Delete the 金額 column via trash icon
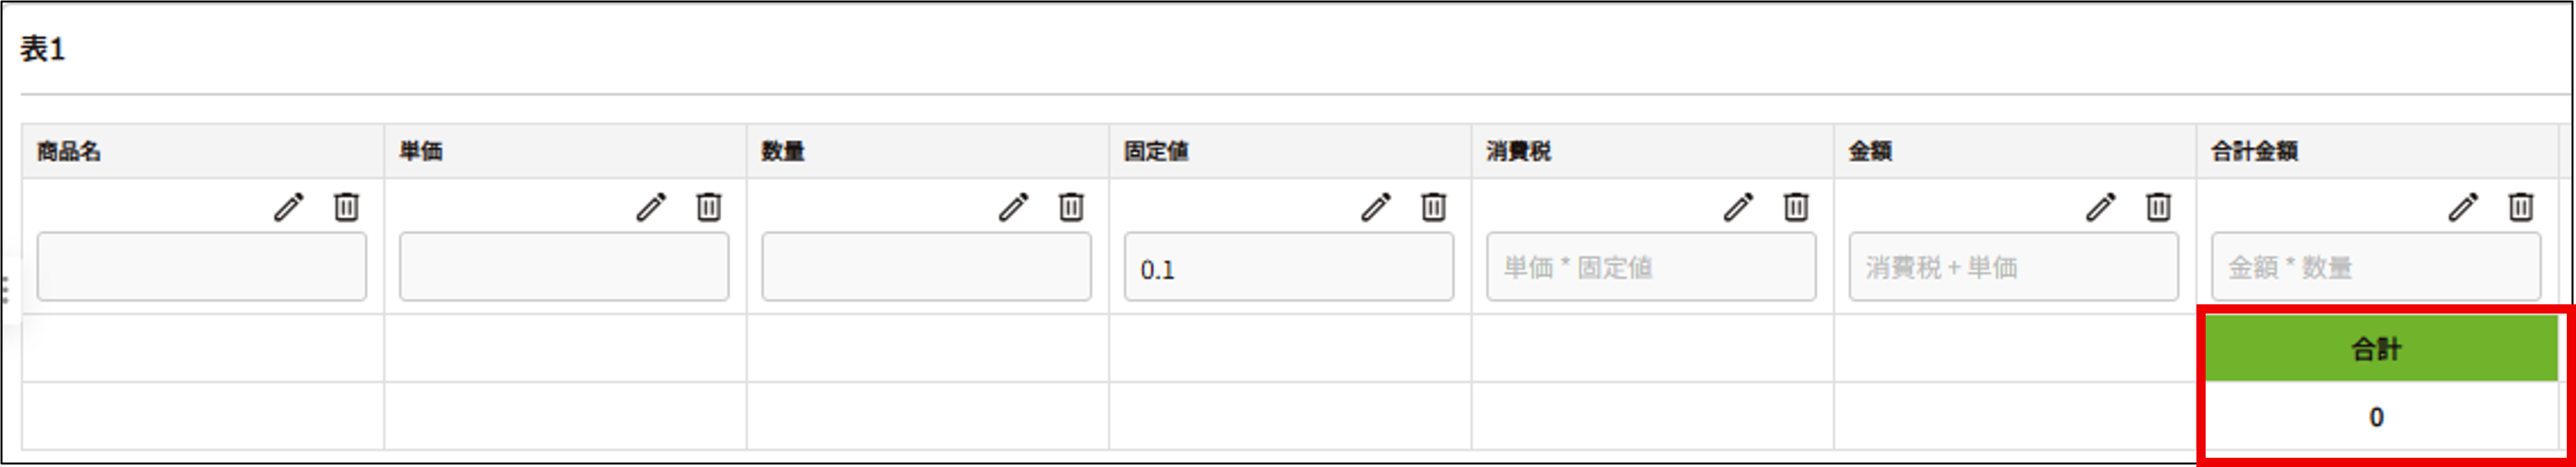The height and width of the screenshot is (467, 2576). (x=2158, y=207)
